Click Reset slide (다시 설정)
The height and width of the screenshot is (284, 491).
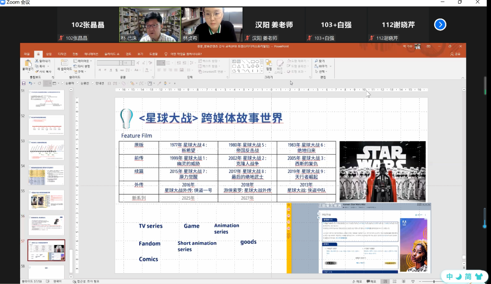click(81, 66)
